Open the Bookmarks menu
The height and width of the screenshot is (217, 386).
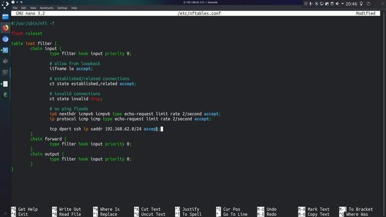(47, 8)
